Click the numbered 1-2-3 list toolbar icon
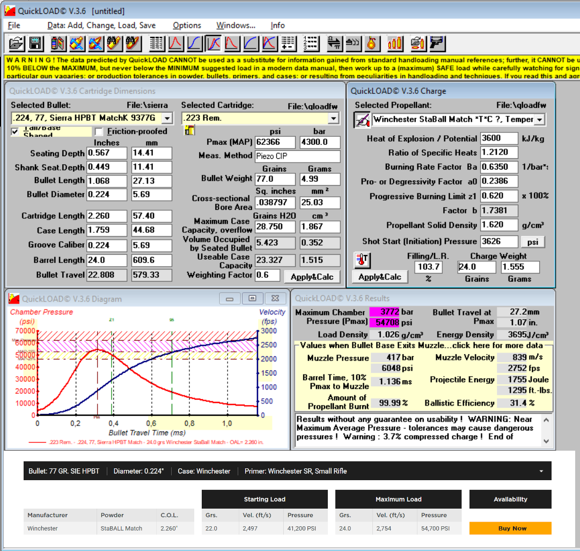 click(311, 43)
